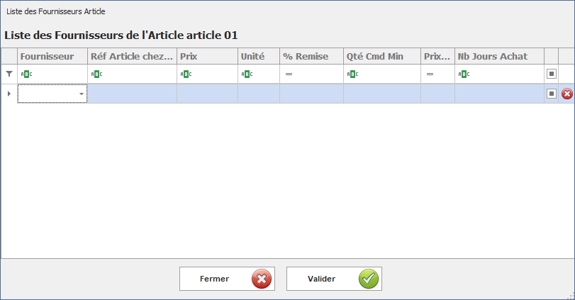Screen dimensions: 575x300
Task: Click the % Remise equals filter icon
Action: coord(289,74)
